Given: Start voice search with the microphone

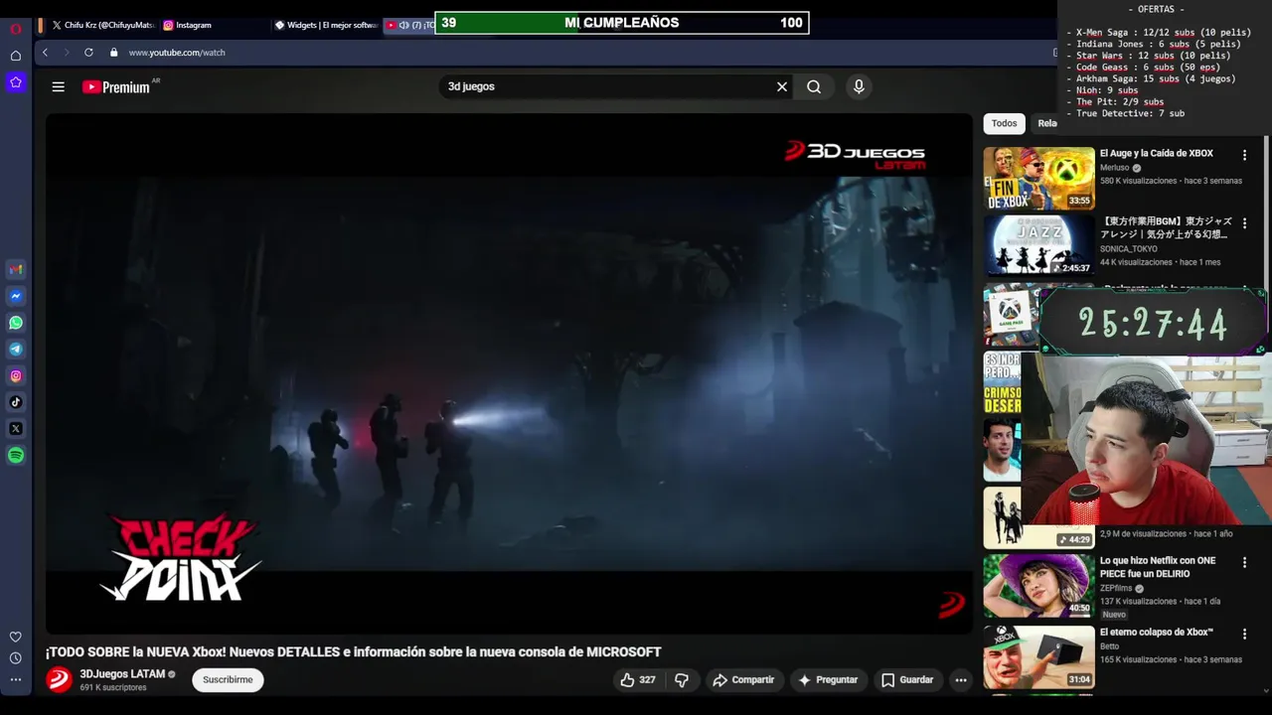Looking at the screenshot, I should tap(859, 87).
